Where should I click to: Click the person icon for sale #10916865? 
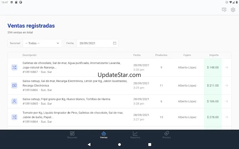[x=14, y=101]
